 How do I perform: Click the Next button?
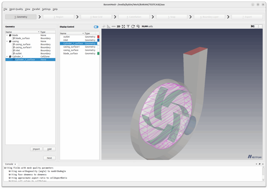coord(49,158)
